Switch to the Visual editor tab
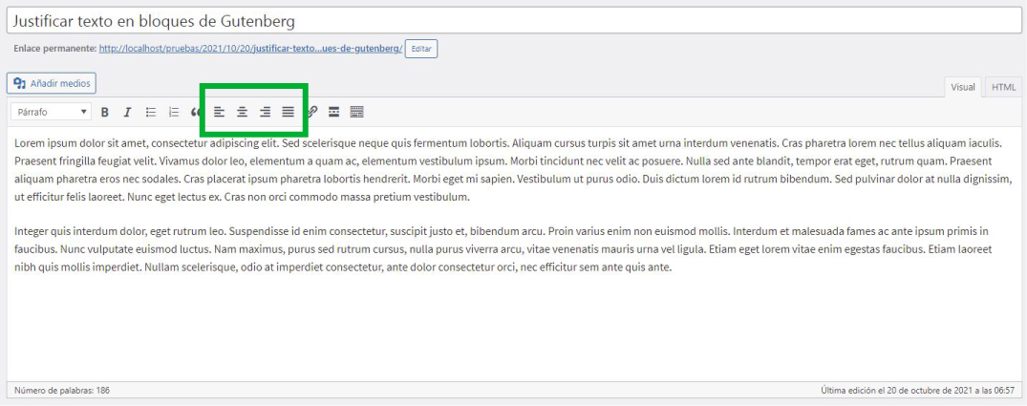The height and width of the screenshot is (406, 1027). pos(963,87)
